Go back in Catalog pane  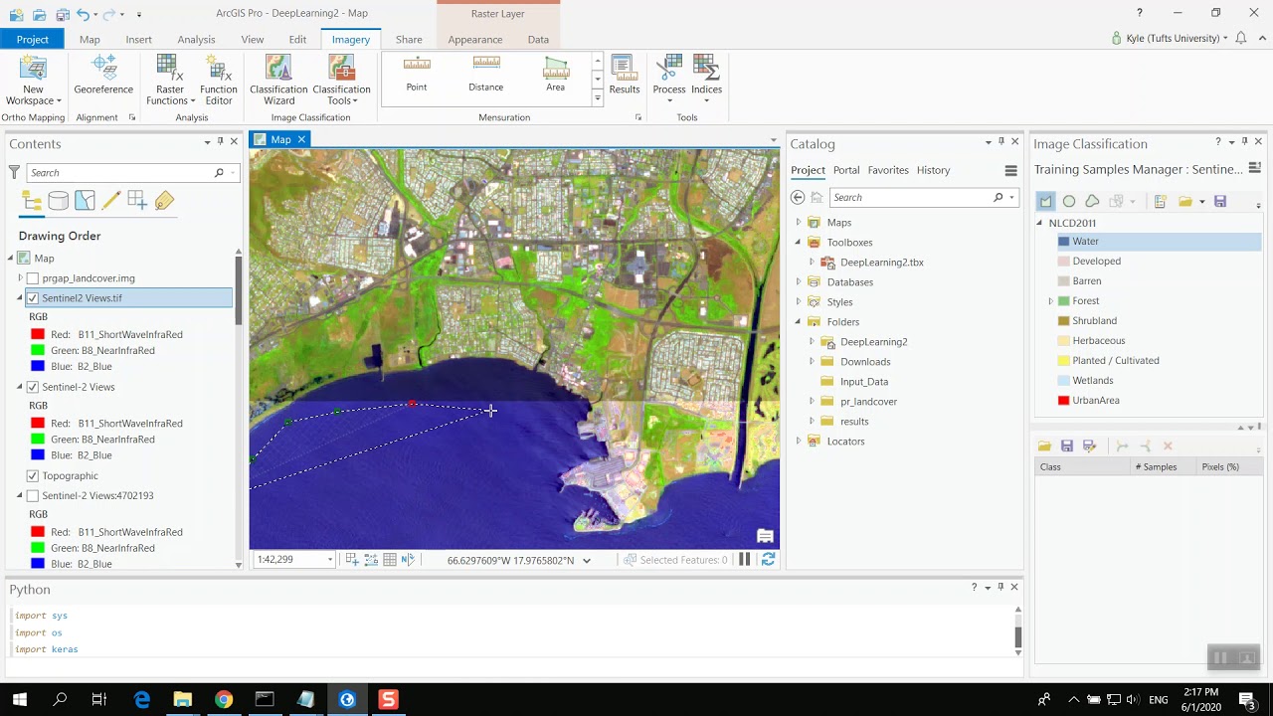(x=798, y=197)
